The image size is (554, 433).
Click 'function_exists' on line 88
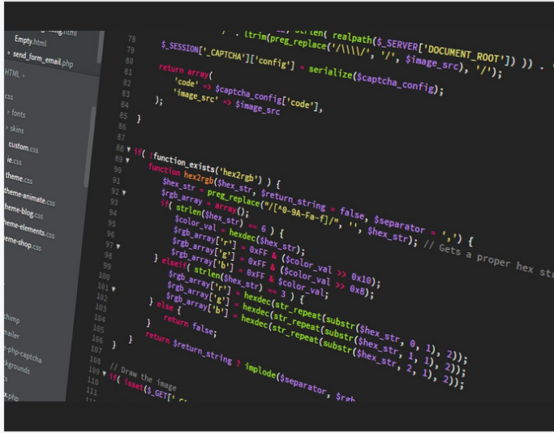point(184,162)
